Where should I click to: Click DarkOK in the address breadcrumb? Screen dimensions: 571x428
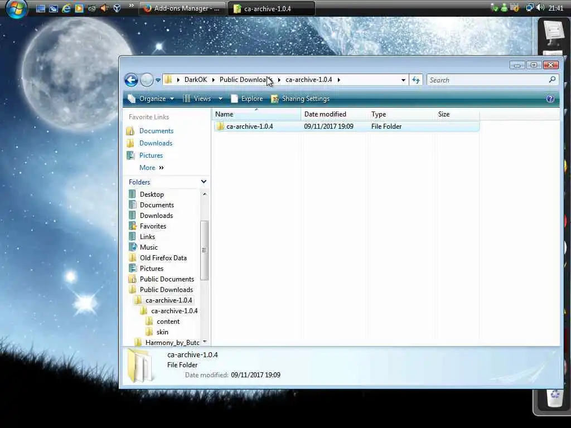coord(196,80)
